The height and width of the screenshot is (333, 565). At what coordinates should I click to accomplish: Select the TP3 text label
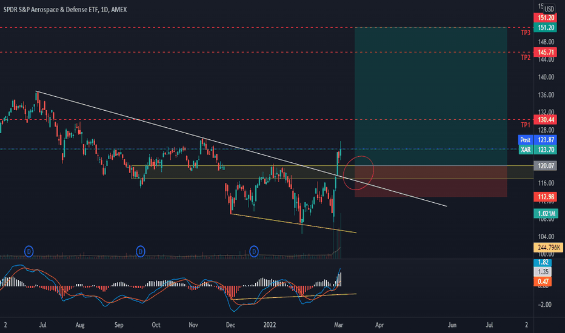tap(526, 33)
